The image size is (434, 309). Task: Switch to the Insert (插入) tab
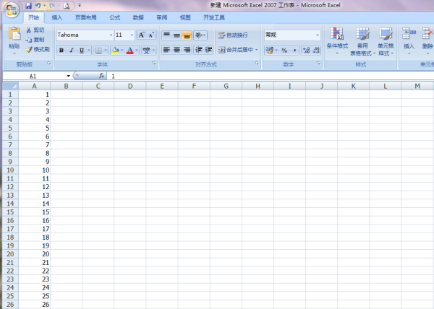coord(56,17)
